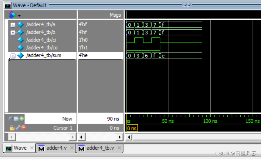This screenshot has height=159, width=261.
Task: Click the Cursor 1 label
Action: [x=63, y=128]
